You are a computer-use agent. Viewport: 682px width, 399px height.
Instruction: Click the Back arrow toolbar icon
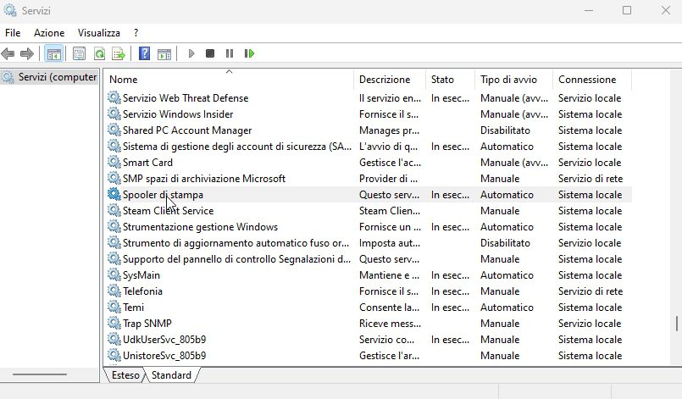[8, 54]
